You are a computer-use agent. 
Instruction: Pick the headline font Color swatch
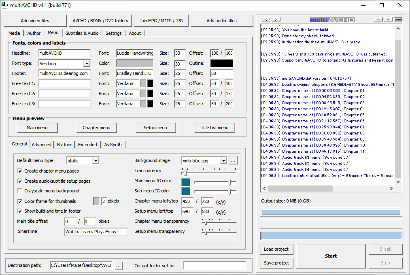pyautogui.click(x=135, y=63)
